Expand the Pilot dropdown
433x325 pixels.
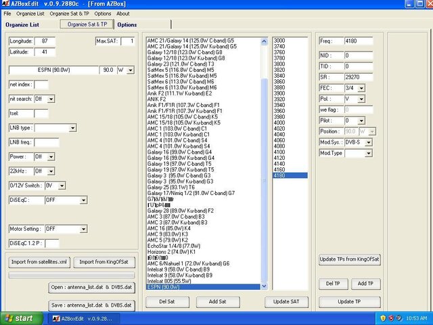coord(361,121)
